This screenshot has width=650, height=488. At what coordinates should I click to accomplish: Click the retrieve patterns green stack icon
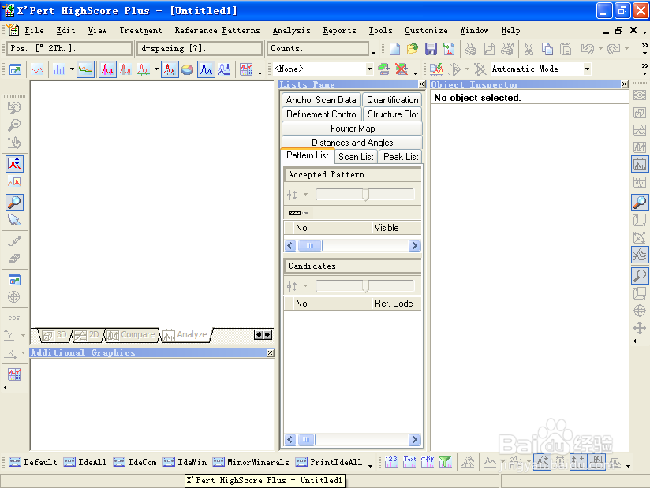coord(384,69)
